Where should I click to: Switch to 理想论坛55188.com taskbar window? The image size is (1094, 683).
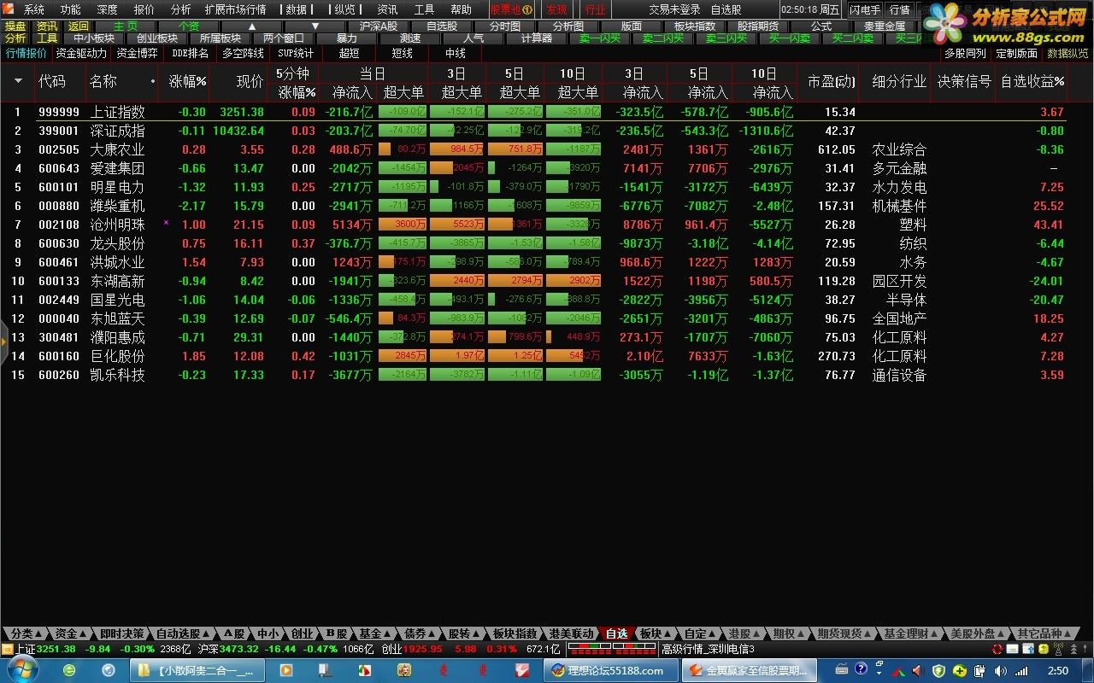611,670
